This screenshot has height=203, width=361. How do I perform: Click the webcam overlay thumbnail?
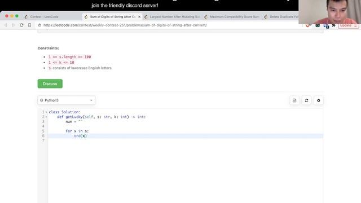[x=329, y=12]
